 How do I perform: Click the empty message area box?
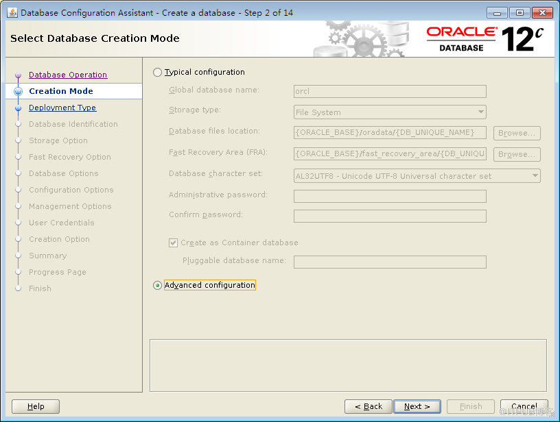pyautogui.click(x=348, y=366)
